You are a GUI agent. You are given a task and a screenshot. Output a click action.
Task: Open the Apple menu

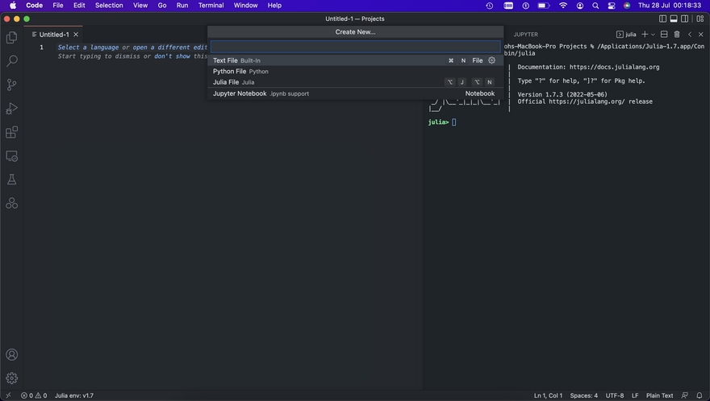13,6
